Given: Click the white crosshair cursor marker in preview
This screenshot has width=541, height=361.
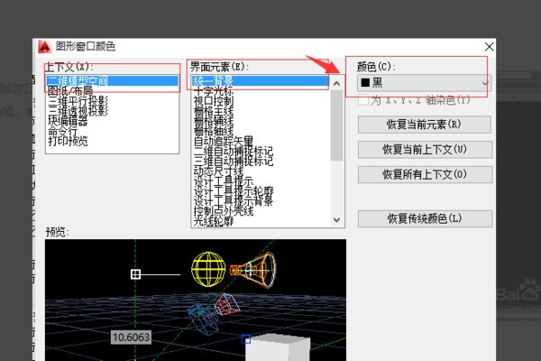Looking at the screenshot, I should click(x=135, y=273).
